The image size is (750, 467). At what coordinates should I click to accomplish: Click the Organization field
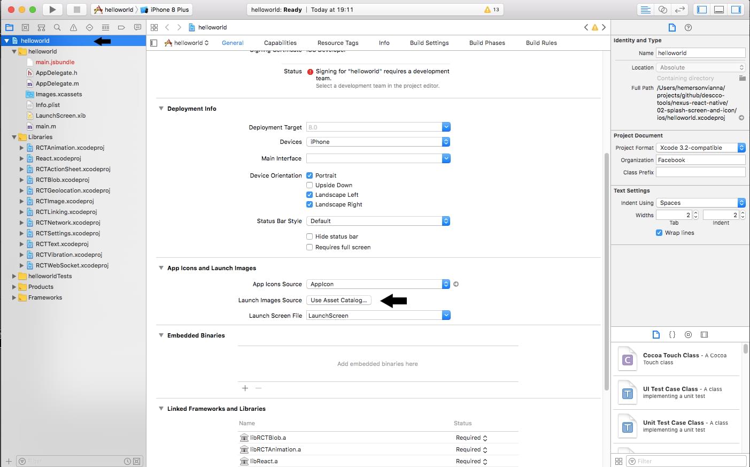pyautogui.click(x=701, y=160)
